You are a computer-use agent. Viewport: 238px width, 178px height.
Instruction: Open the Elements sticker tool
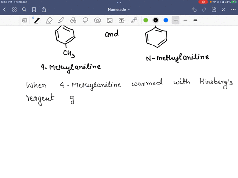(x=97, y=20)
